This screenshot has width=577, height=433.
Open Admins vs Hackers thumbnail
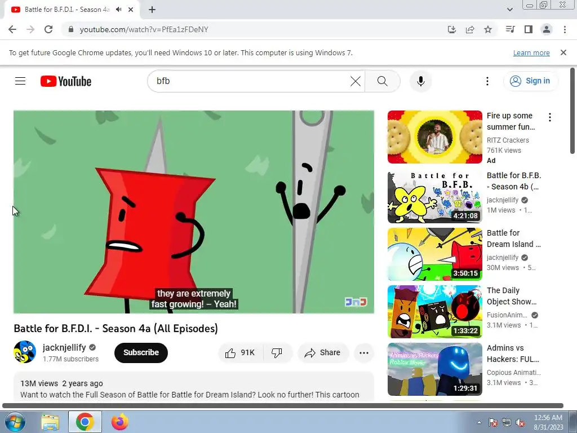pyautogui.click(x=434, y=369)
